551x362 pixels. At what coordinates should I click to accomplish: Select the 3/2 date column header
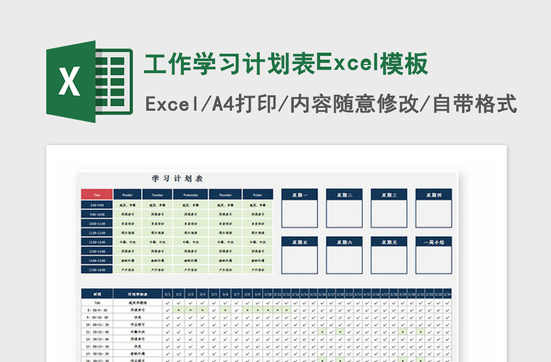179,294
